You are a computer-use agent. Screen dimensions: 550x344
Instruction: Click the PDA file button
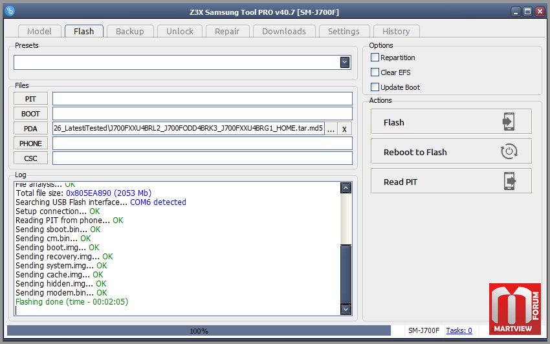(x=31, y=129)
